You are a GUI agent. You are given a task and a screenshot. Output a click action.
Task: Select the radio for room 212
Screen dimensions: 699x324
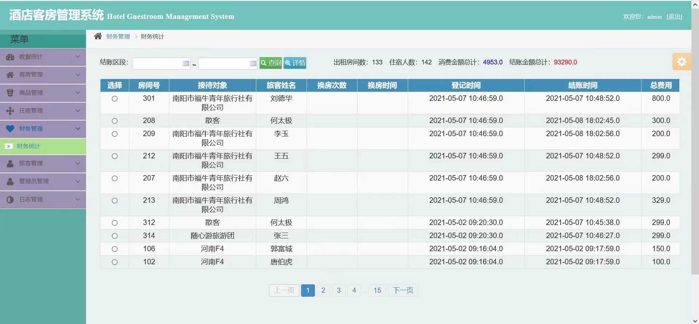click(115, 156)
